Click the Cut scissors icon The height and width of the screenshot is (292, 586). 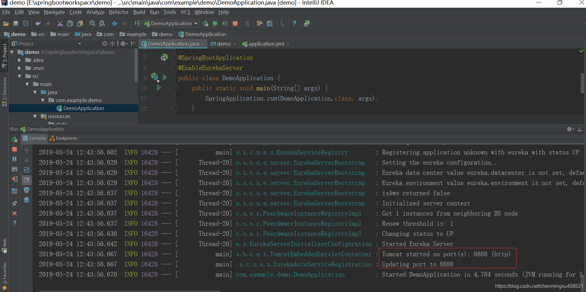pos(60,23)
